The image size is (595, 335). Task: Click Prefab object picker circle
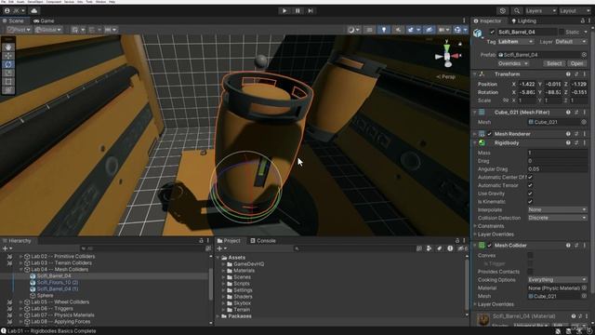(584, 55)
